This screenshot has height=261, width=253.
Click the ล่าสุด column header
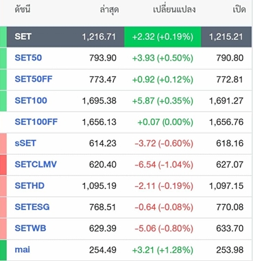click(x=109, y=10)
